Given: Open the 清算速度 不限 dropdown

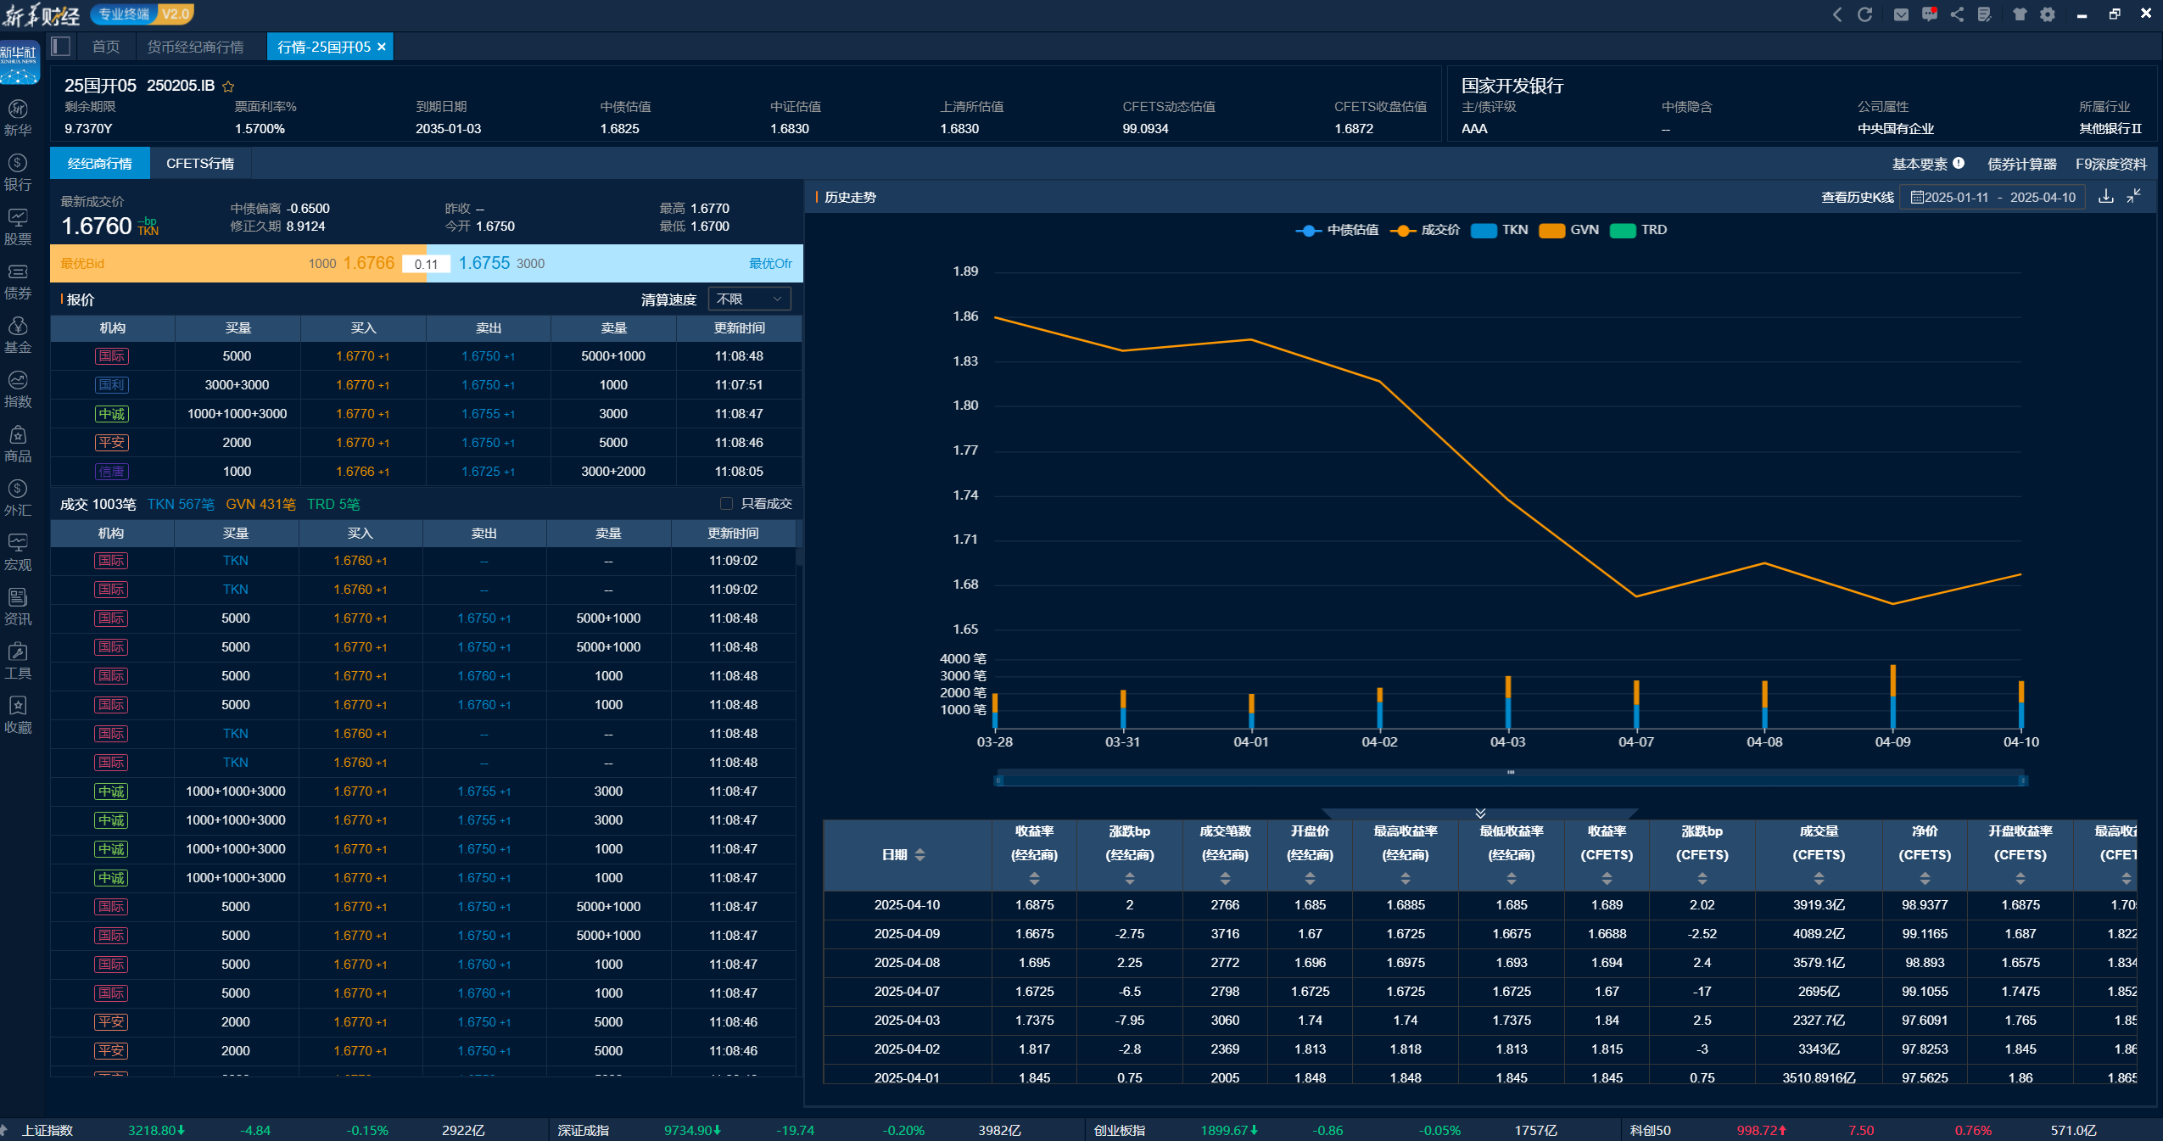Looking at the screenshot, I should [x=749, y=299].
